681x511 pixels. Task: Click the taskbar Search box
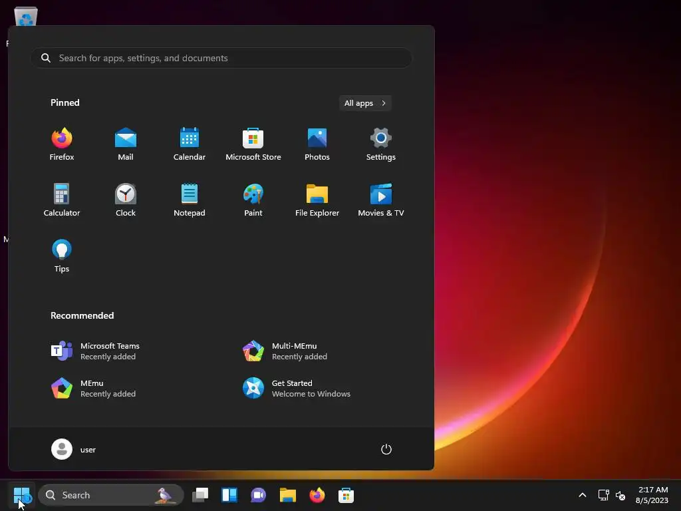tap(111, 495)
